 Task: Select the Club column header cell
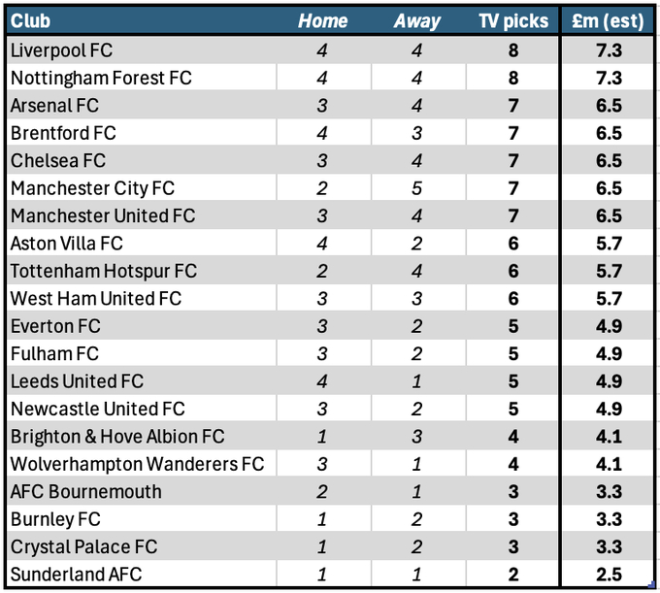click(142, 20)
